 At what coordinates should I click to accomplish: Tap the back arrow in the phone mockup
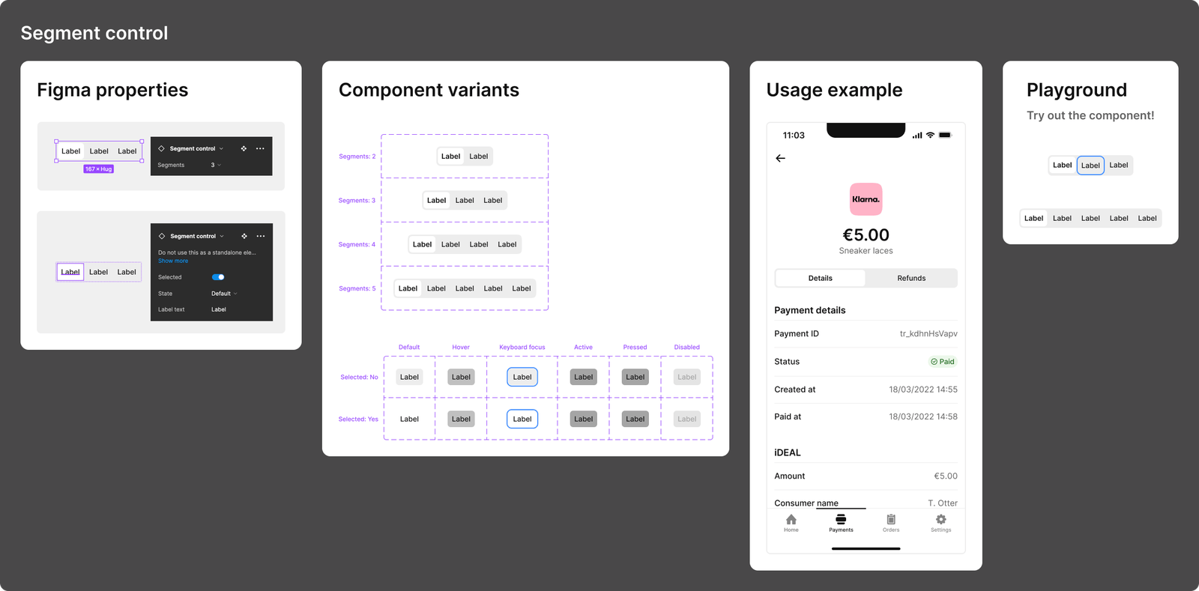pyautogui.click(x=780, y=158)
